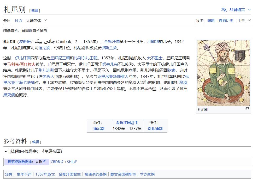Open the 黑死病 link
258x181 pixels.
[9, 95]
